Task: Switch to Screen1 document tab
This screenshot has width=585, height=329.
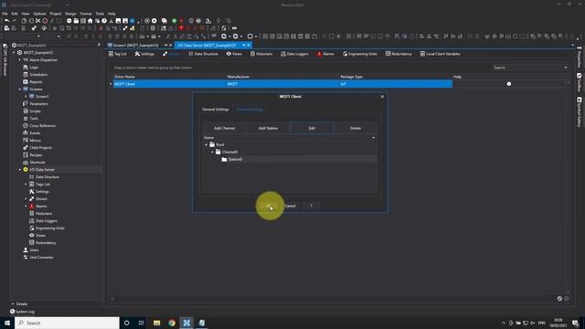Action: [x=136, y=45]
